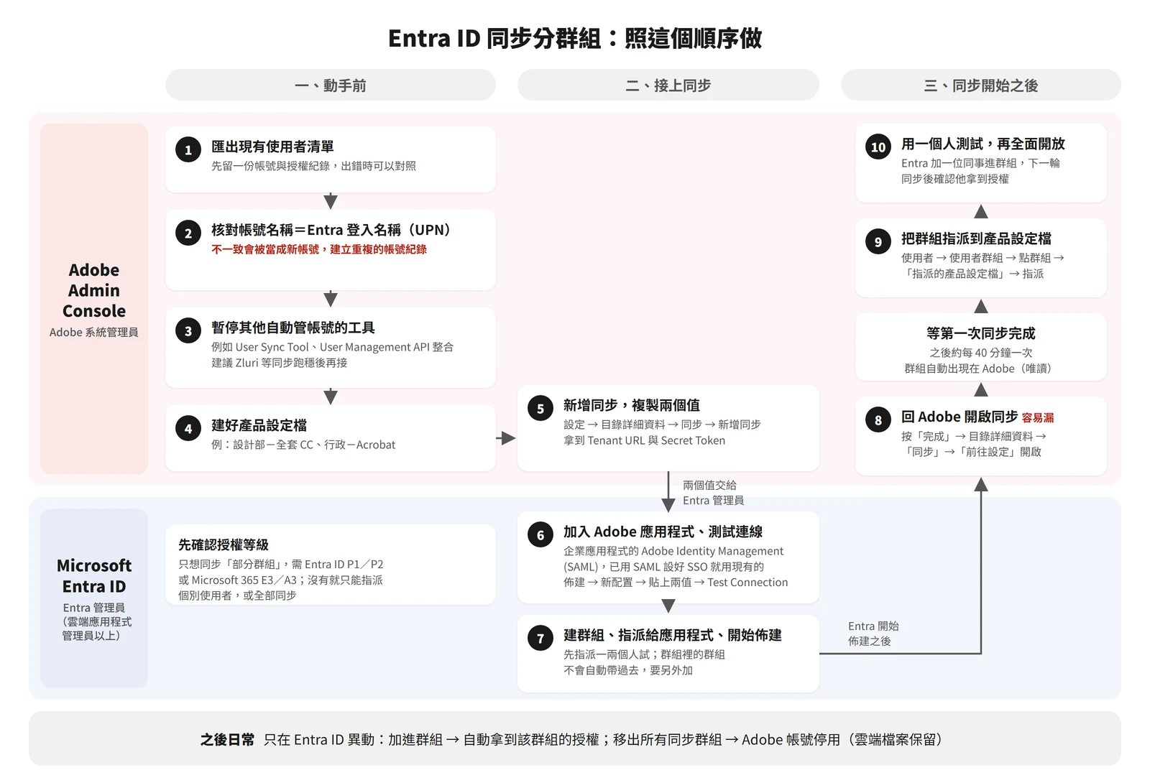
Task: Click the red warning 不一致會被當成新帳號
Action: pyautogui.click(x=319, y=249)
